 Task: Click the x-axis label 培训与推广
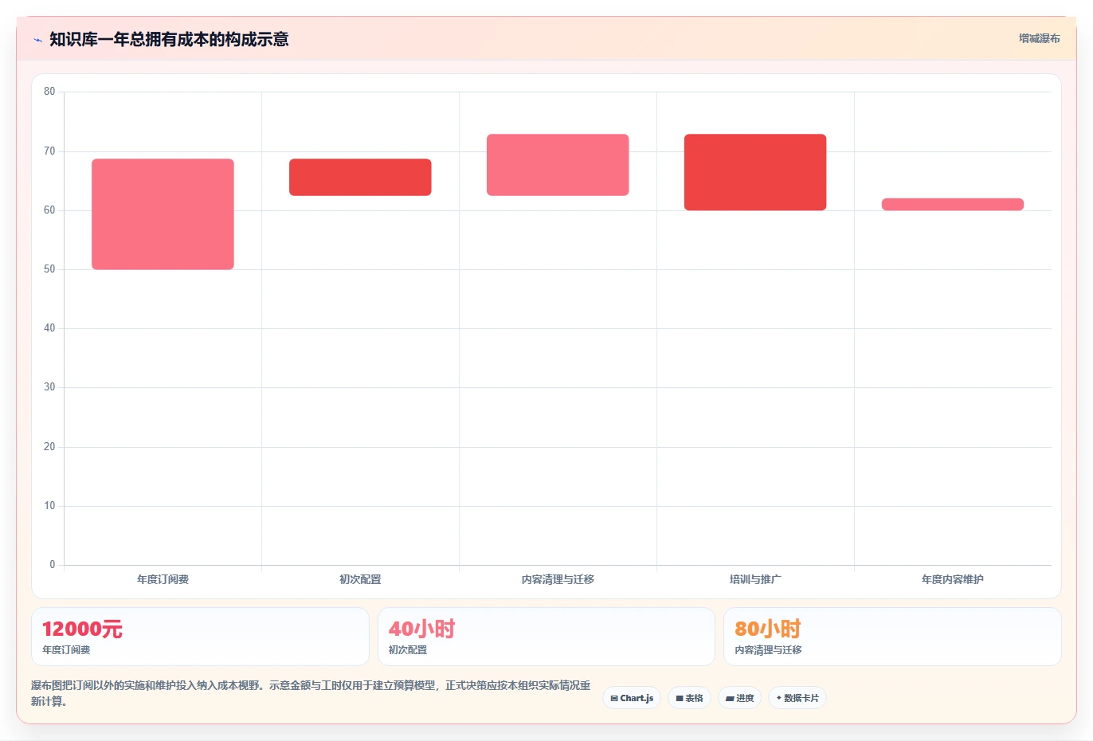pyautogui.click(x=755, y=579)
